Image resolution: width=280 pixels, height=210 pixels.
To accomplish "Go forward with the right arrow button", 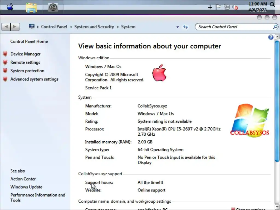I will [x=15, y=27].
